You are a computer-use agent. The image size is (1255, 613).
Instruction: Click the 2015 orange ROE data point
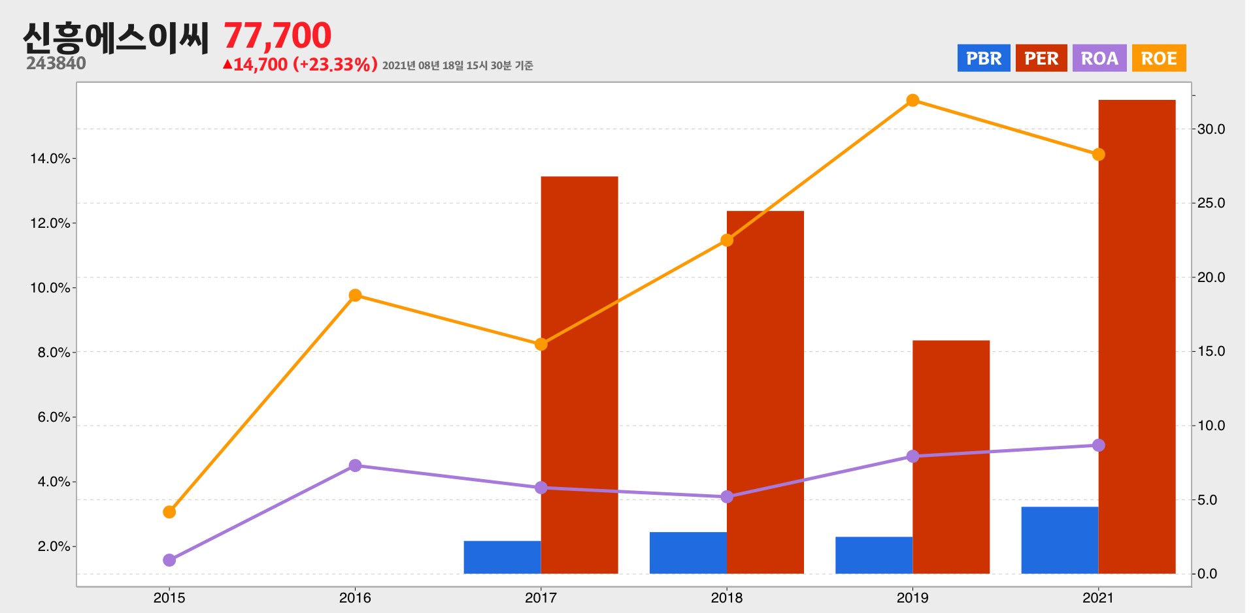coord(169,512)
